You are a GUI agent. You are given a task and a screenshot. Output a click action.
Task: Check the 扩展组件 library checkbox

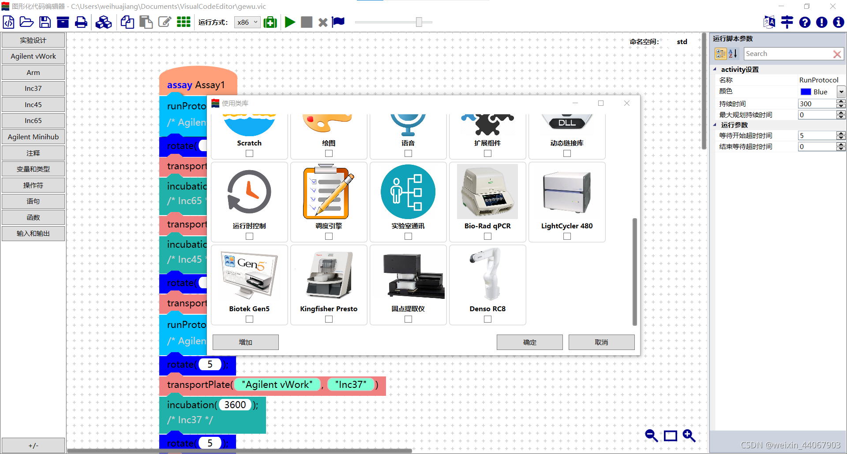pyautogui.click(x=488, y=153)
